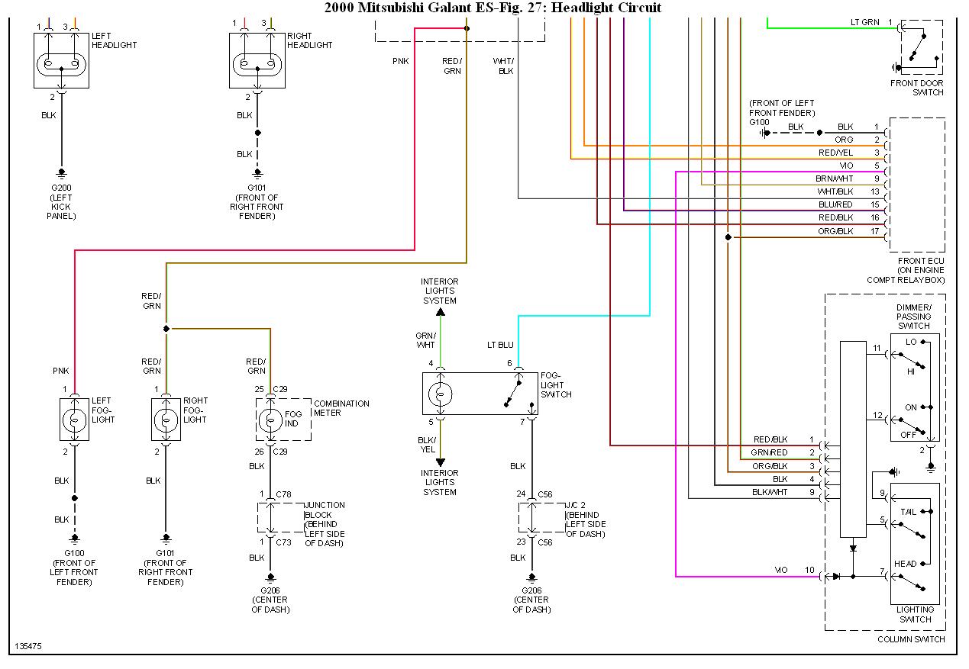Image resolution: width=969 pixels, height=669 pixels.
Task: Click the FOG IND label
Action: point(294,420)
